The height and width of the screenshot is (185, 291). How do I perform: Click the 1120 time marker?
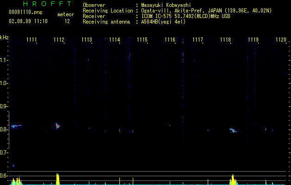tap(281, 40)
